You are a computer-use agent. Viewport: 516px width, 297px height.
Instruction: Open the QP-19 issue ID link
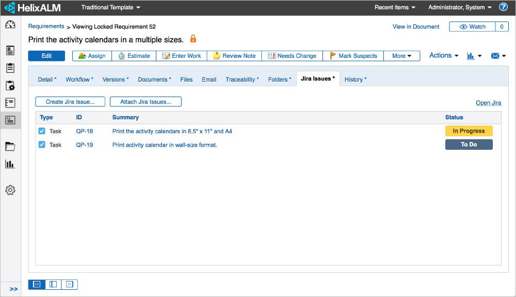click(x=85, y=145)
